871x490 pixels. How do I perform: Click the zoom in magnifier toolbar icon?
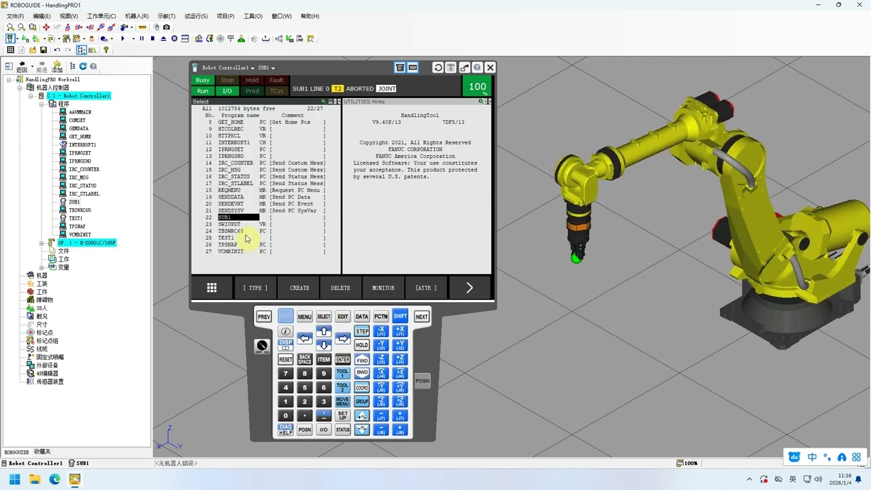point(10,27)
